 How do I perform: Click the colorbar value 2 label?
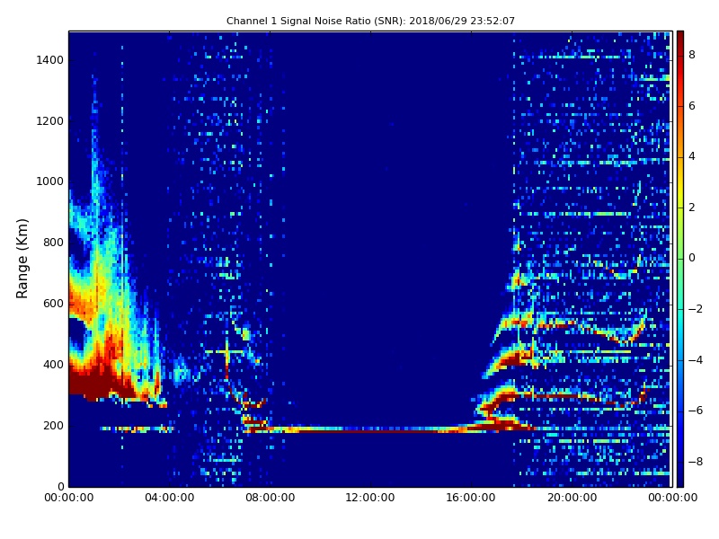[692, 208]
